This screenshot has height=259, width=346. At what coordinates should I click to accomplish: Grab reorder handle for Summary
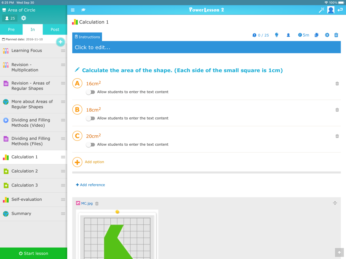pyautogui.click(x=63, y=214)
